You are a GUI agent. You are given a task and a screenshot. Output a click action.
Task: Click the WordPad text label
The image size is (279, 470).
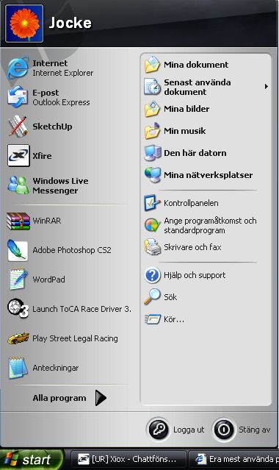pyautogui.click(x=48, y=279)
